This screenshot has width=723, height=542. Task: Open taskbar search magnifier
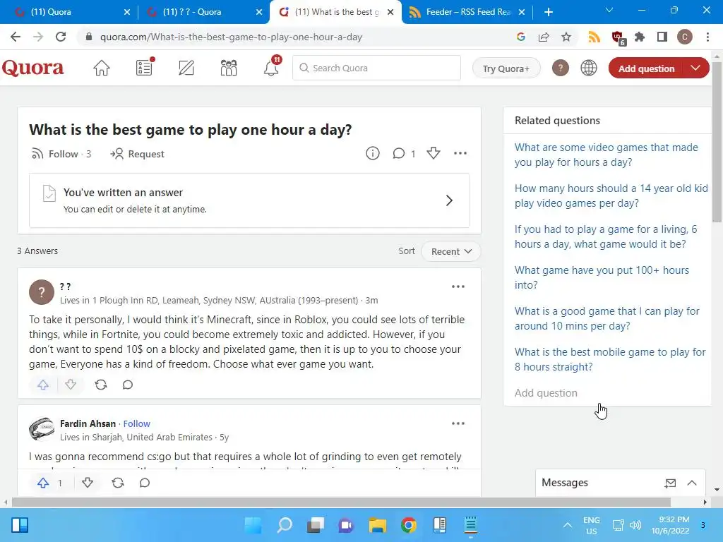284,525
